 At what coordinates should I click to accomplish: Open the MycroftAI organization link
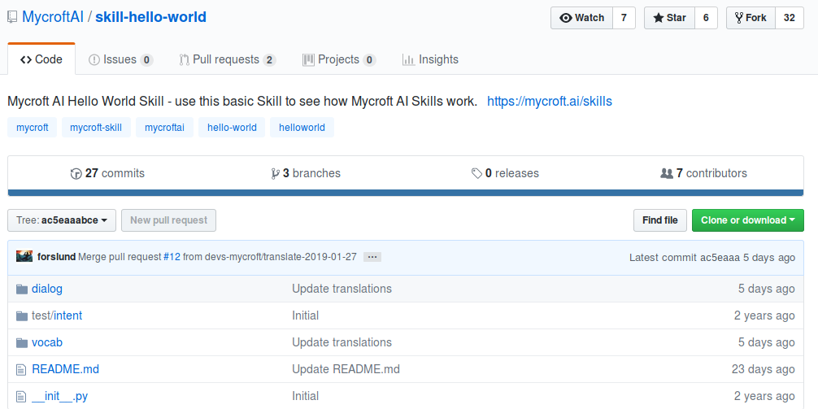pos(53,17)
